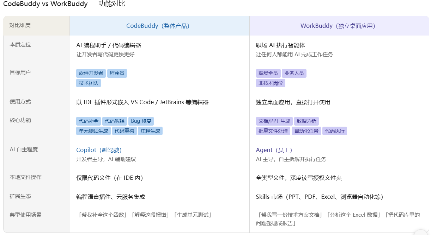Click the 帮我补全这个函数 example text
This screenshot has width=431, height=235.
tap(103, 215)
